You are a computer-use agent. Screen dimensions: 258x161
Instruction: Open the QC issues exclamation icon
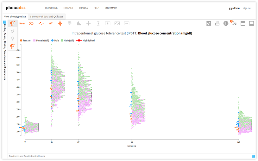(226, 23)
